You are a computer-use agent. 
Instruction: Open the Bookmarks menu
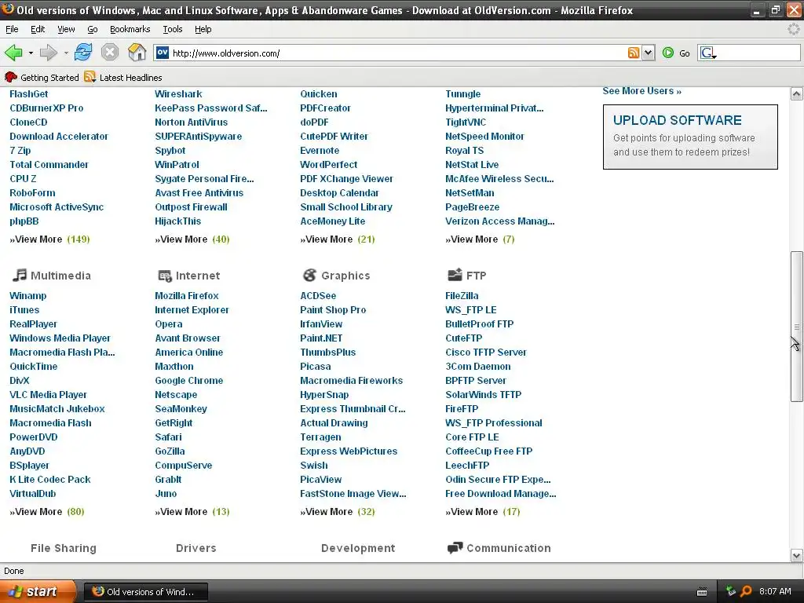130,29
